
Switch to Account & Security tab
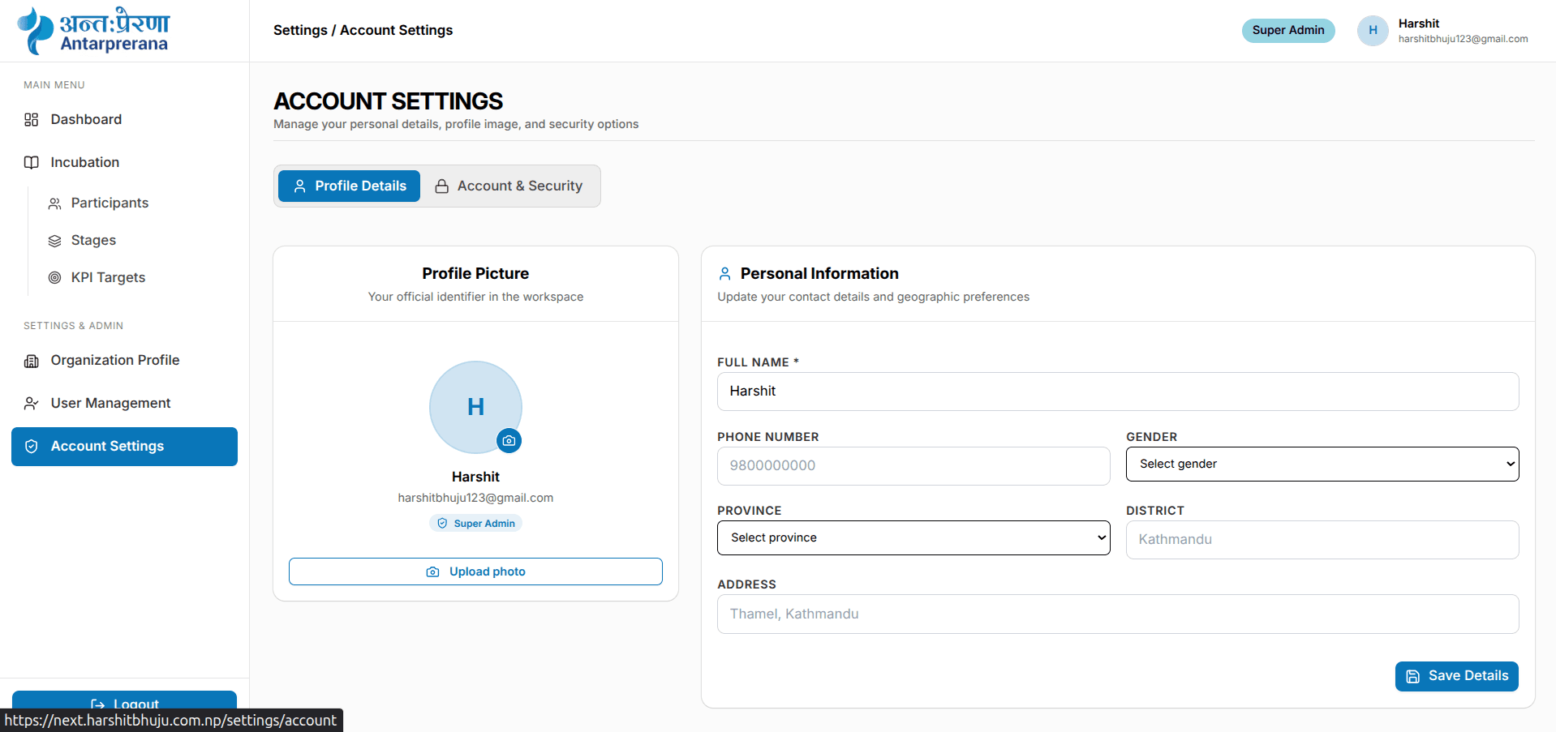pyautogui.click(x=509, y=186)
